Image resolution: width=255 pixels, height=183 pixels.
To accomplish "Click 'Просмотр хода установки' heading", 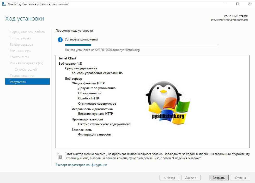I will (x=74, y=31).
